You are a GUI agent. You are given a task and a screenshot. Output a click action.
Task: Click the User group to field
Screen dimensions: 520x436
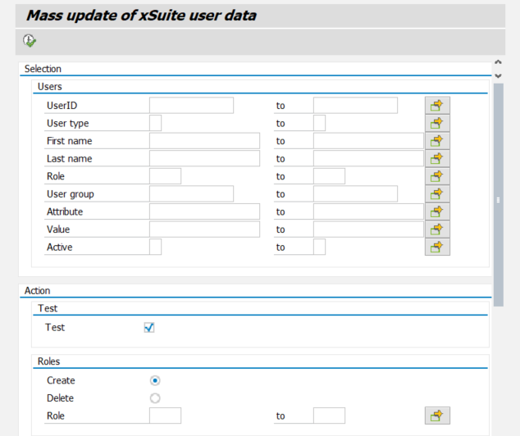[355, 193]
